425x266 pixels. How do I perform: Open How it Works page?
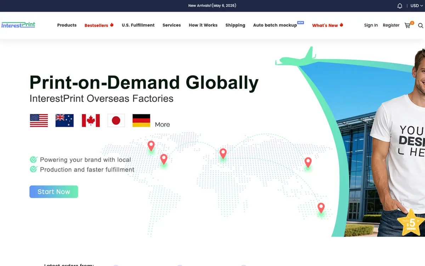[x=203, y=25]
